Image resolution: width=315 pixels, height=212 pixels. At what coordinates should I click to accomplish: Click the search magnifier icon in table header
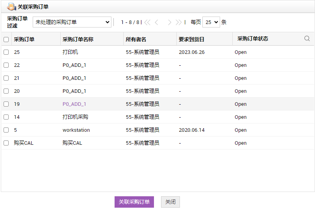pyautogui.click(x=307, y=39)
